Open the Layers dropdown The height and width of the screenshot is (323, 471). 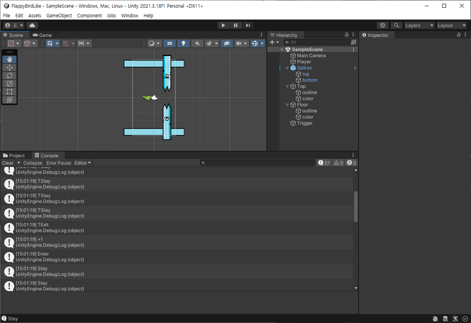pos(419,25)
